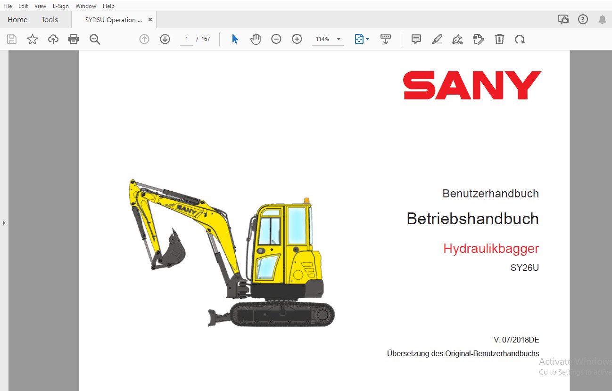
Task: Click the edit PDF stamp icon
Action: point(479,39)
